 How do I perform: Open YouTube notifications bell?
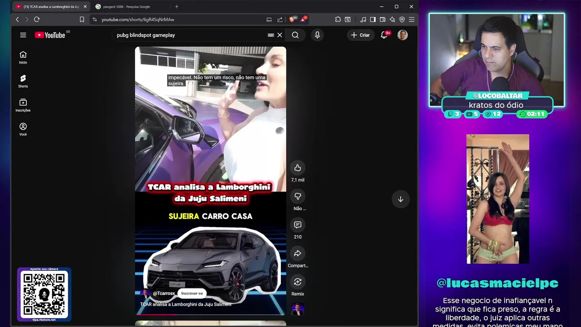pyautogui.click(x=384, y=35)
